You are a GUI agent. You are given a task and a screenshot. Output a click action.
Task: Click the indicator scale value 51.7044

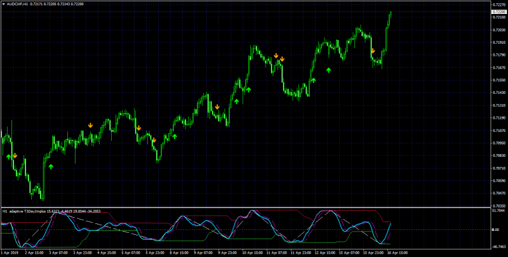tap(499, 211)
